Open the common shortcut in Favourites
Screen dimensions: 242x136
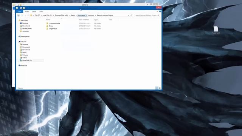point(26,31)
